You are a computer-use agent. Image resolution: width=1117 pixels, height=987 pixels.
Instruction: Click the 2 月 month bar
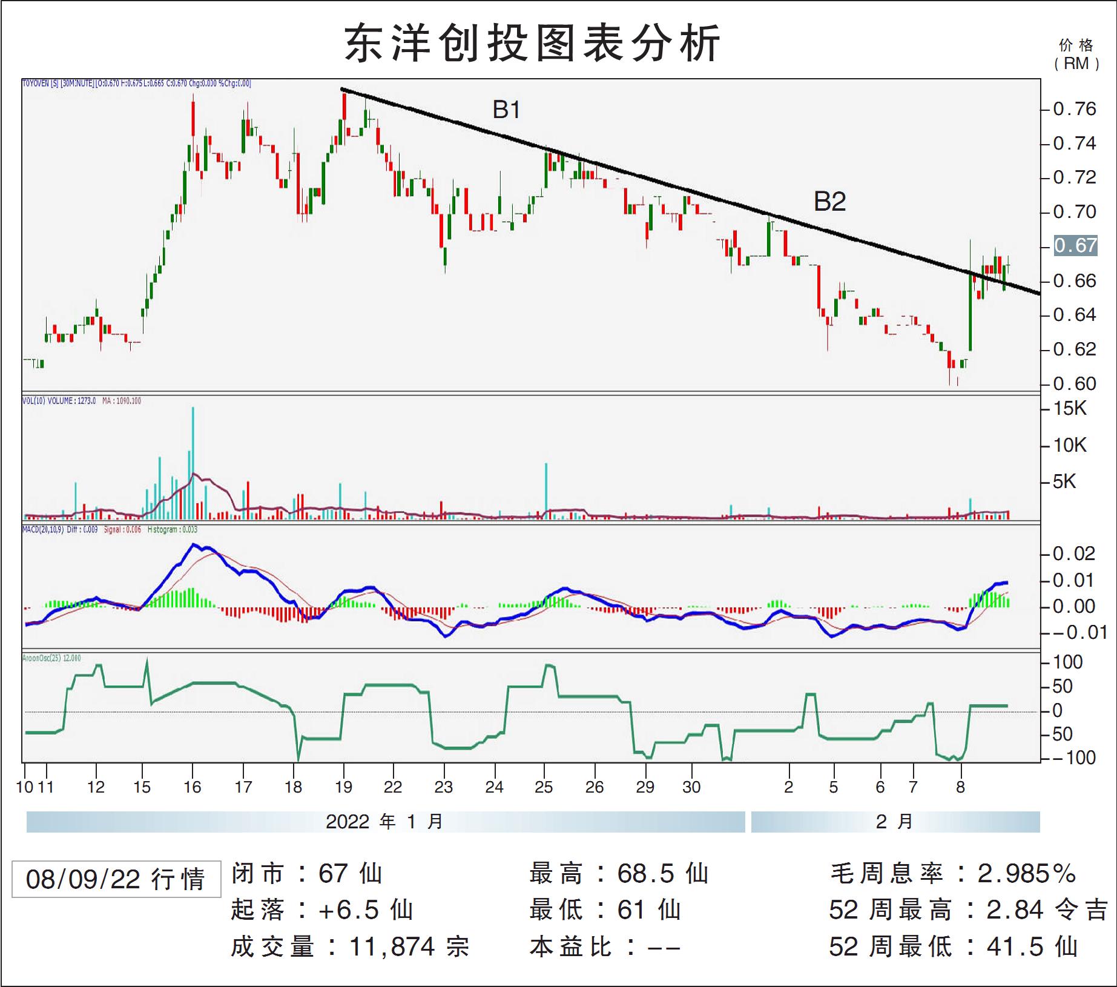895,822
